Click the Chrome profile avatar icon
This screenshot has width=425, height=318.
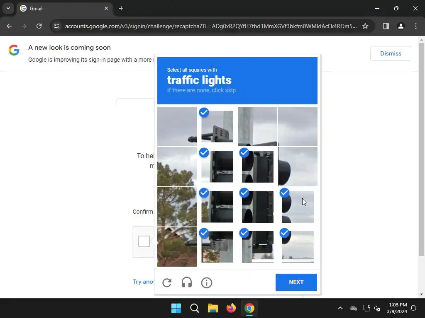(401, 26)
